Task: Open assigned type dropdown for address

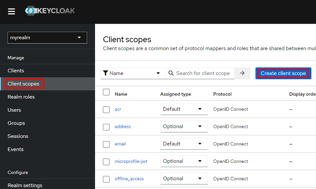Action: click(x=184, y=126)
